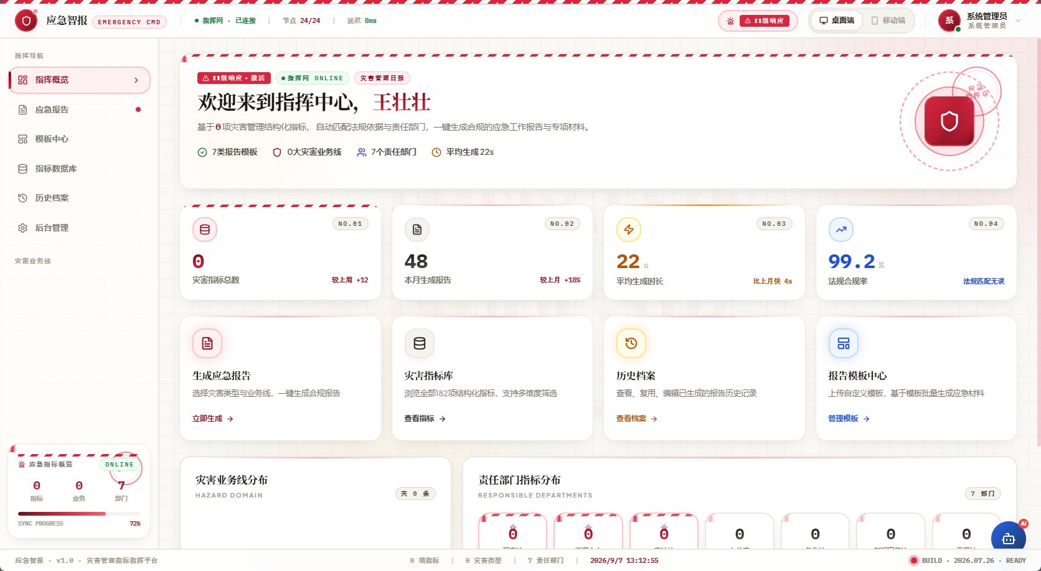Click the lightning icon on 平均生成时长 card

point(629,230)
